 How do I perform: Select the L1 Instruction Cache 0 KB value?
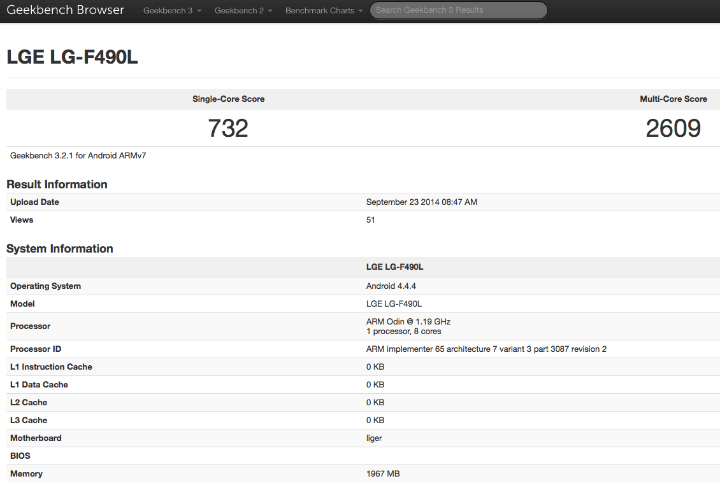[x=375, y=367]
